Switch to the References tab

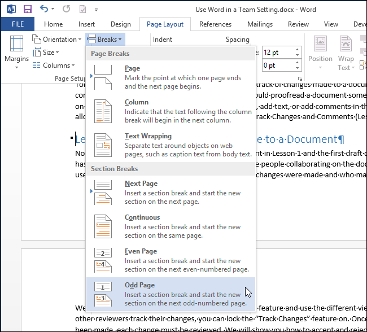click(x=215, y=24)
